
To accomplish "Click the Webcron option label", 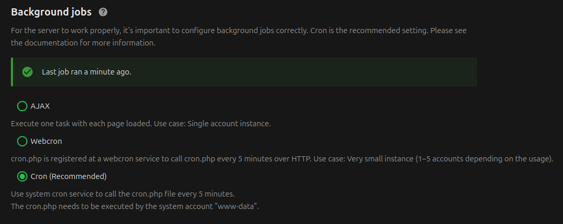I will pos(46,141).
